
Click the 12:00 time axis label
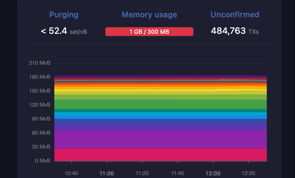213,173
